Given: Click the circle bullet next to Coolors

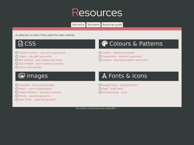Looking at the screenshot, I should (x=100, y=53).
